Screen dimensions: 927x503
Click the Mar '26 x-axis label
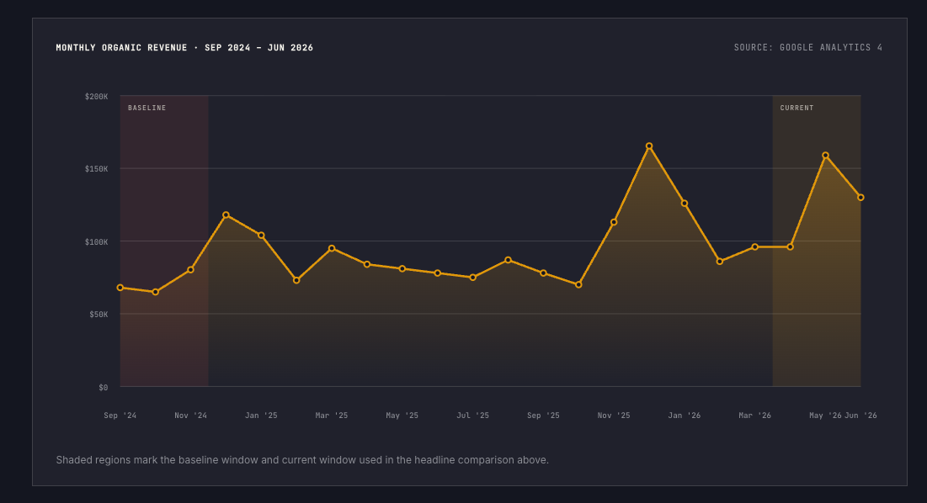tap(755, 415)
